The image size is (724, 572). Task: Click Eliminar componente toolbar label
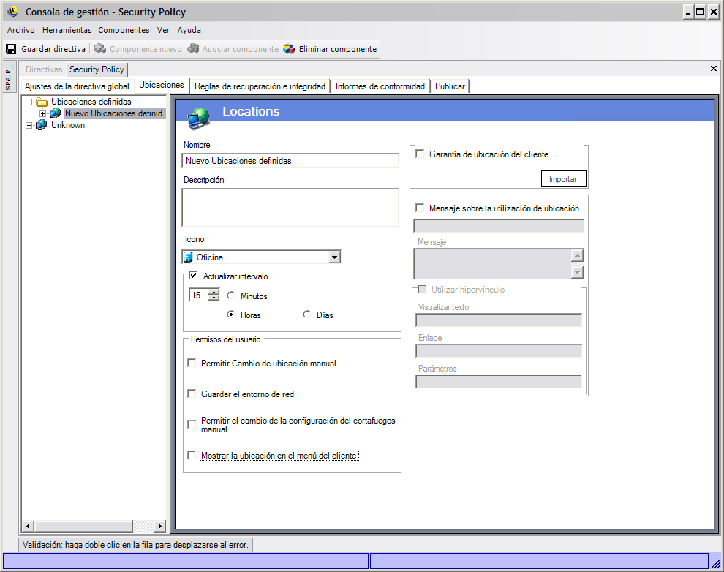338,49
